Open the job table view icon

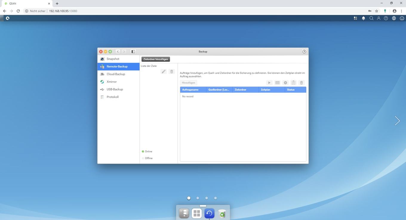[277, 83]
